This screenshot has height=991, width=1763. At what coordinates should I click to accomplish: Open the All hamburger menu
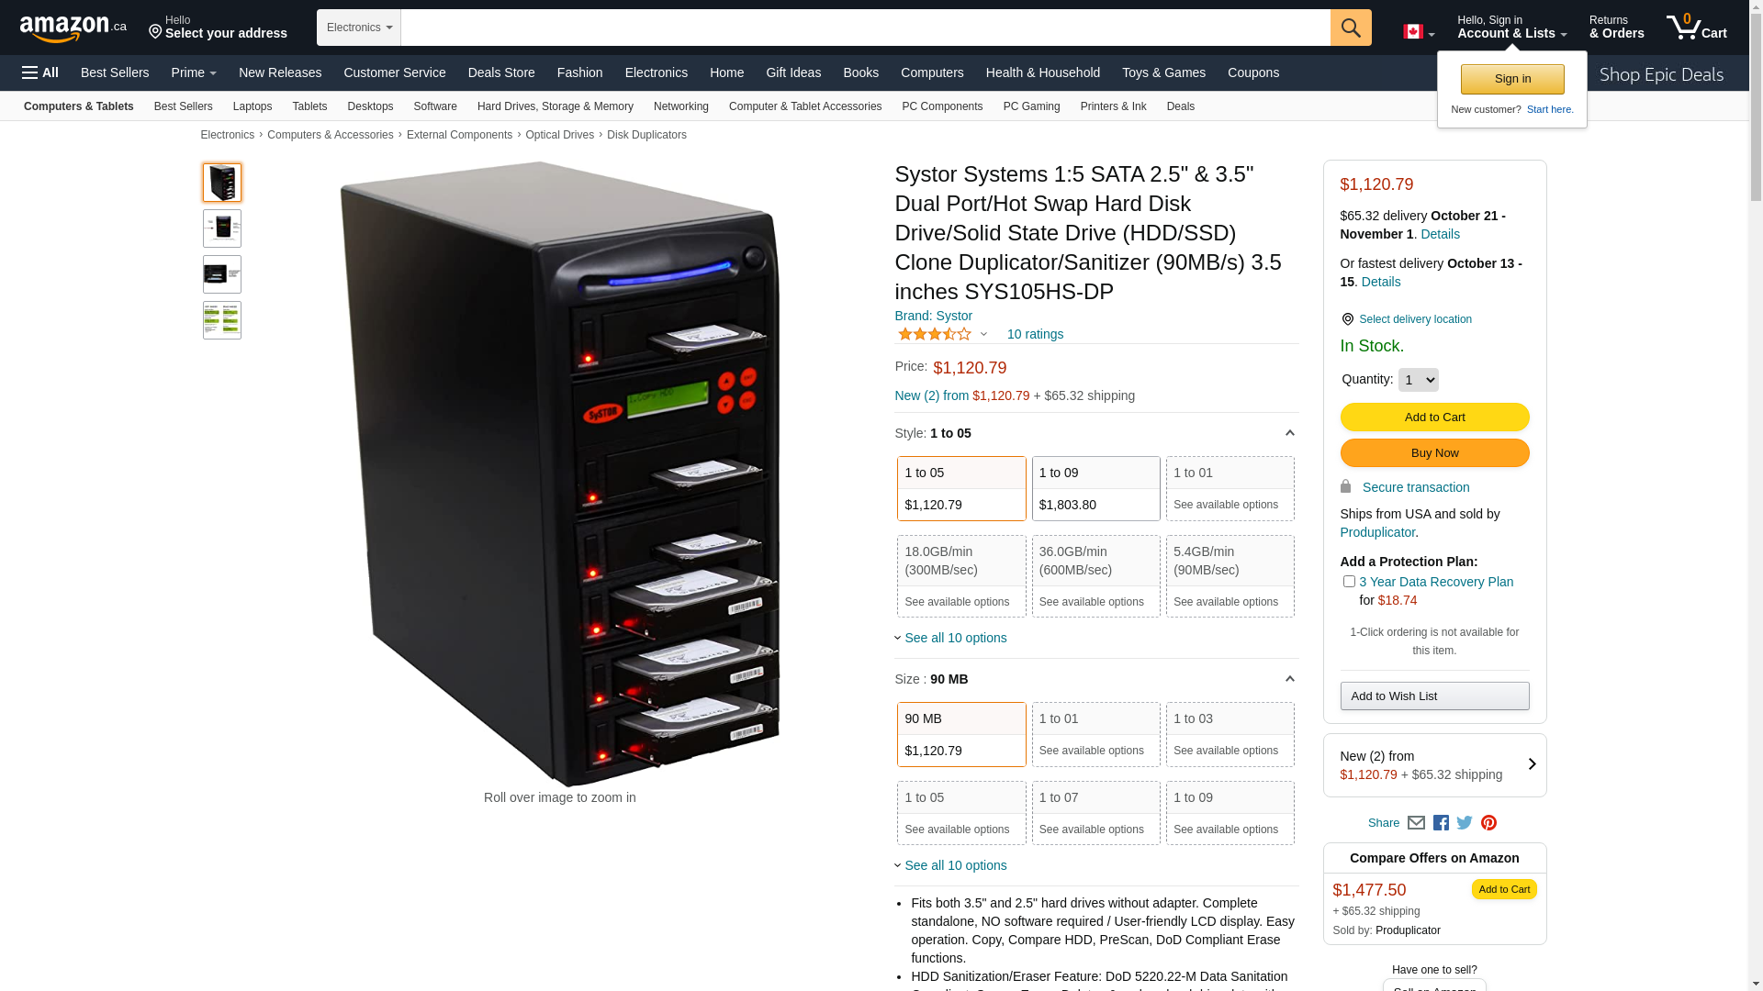(40, 72)
